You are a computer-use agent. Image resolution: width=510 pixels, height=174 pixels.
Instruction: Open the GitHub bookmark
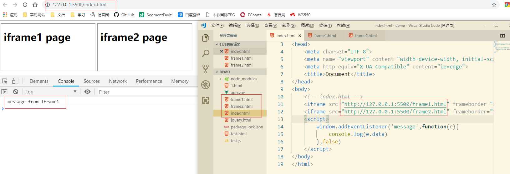click(124, 15)
